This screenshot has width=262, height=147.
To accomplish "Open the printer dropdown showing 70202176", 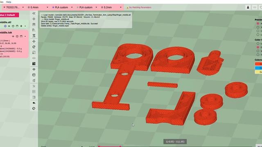I will pyautogui.click(x=14, y=7).
